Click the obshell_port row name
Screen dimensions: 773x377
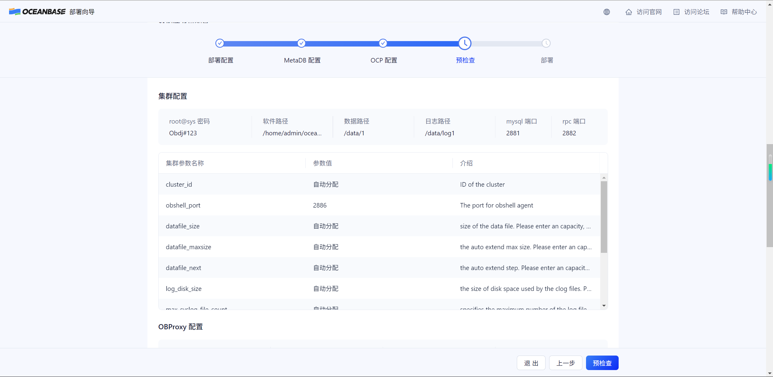pos(183,205)
